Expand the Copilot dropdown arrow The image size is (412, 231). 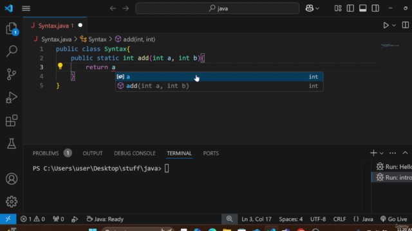[317, 8]
